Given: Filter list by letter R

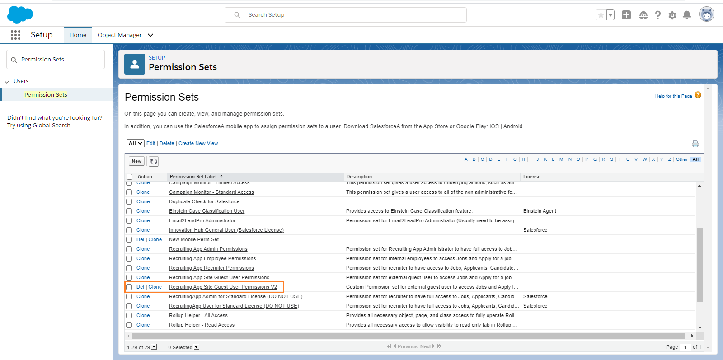Looking at the screenshot, I should tap(603, 159).
